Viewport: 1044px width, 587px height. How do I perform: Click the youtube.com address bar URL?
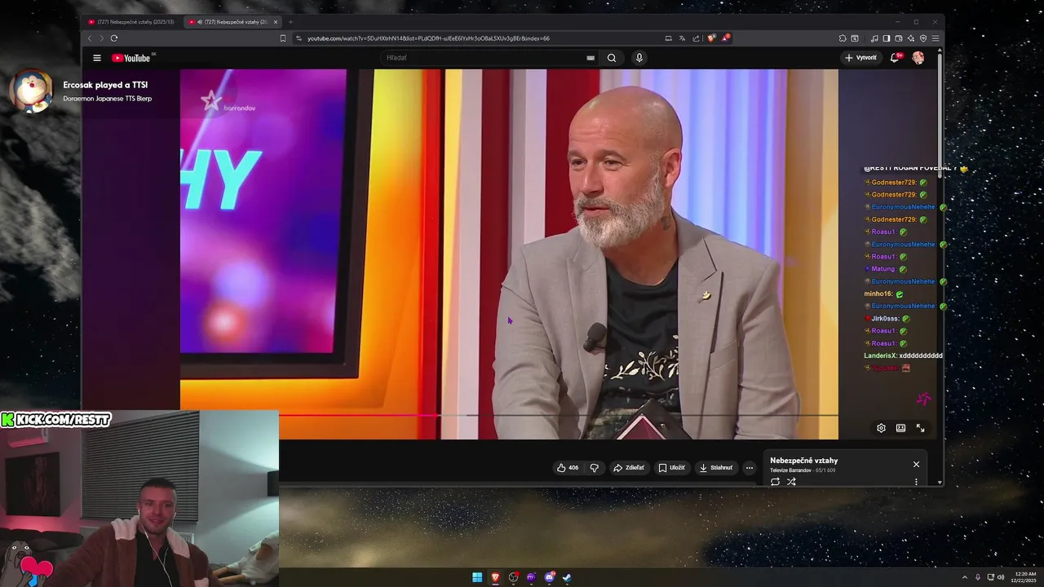(x=428, y=38)
